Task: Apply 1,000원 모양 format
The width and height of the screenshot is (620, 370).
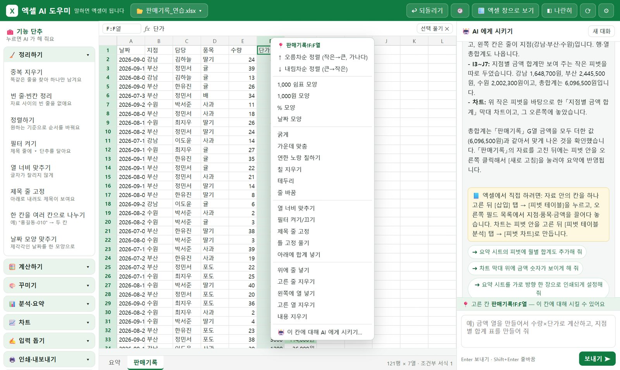Action: point(322,96)
